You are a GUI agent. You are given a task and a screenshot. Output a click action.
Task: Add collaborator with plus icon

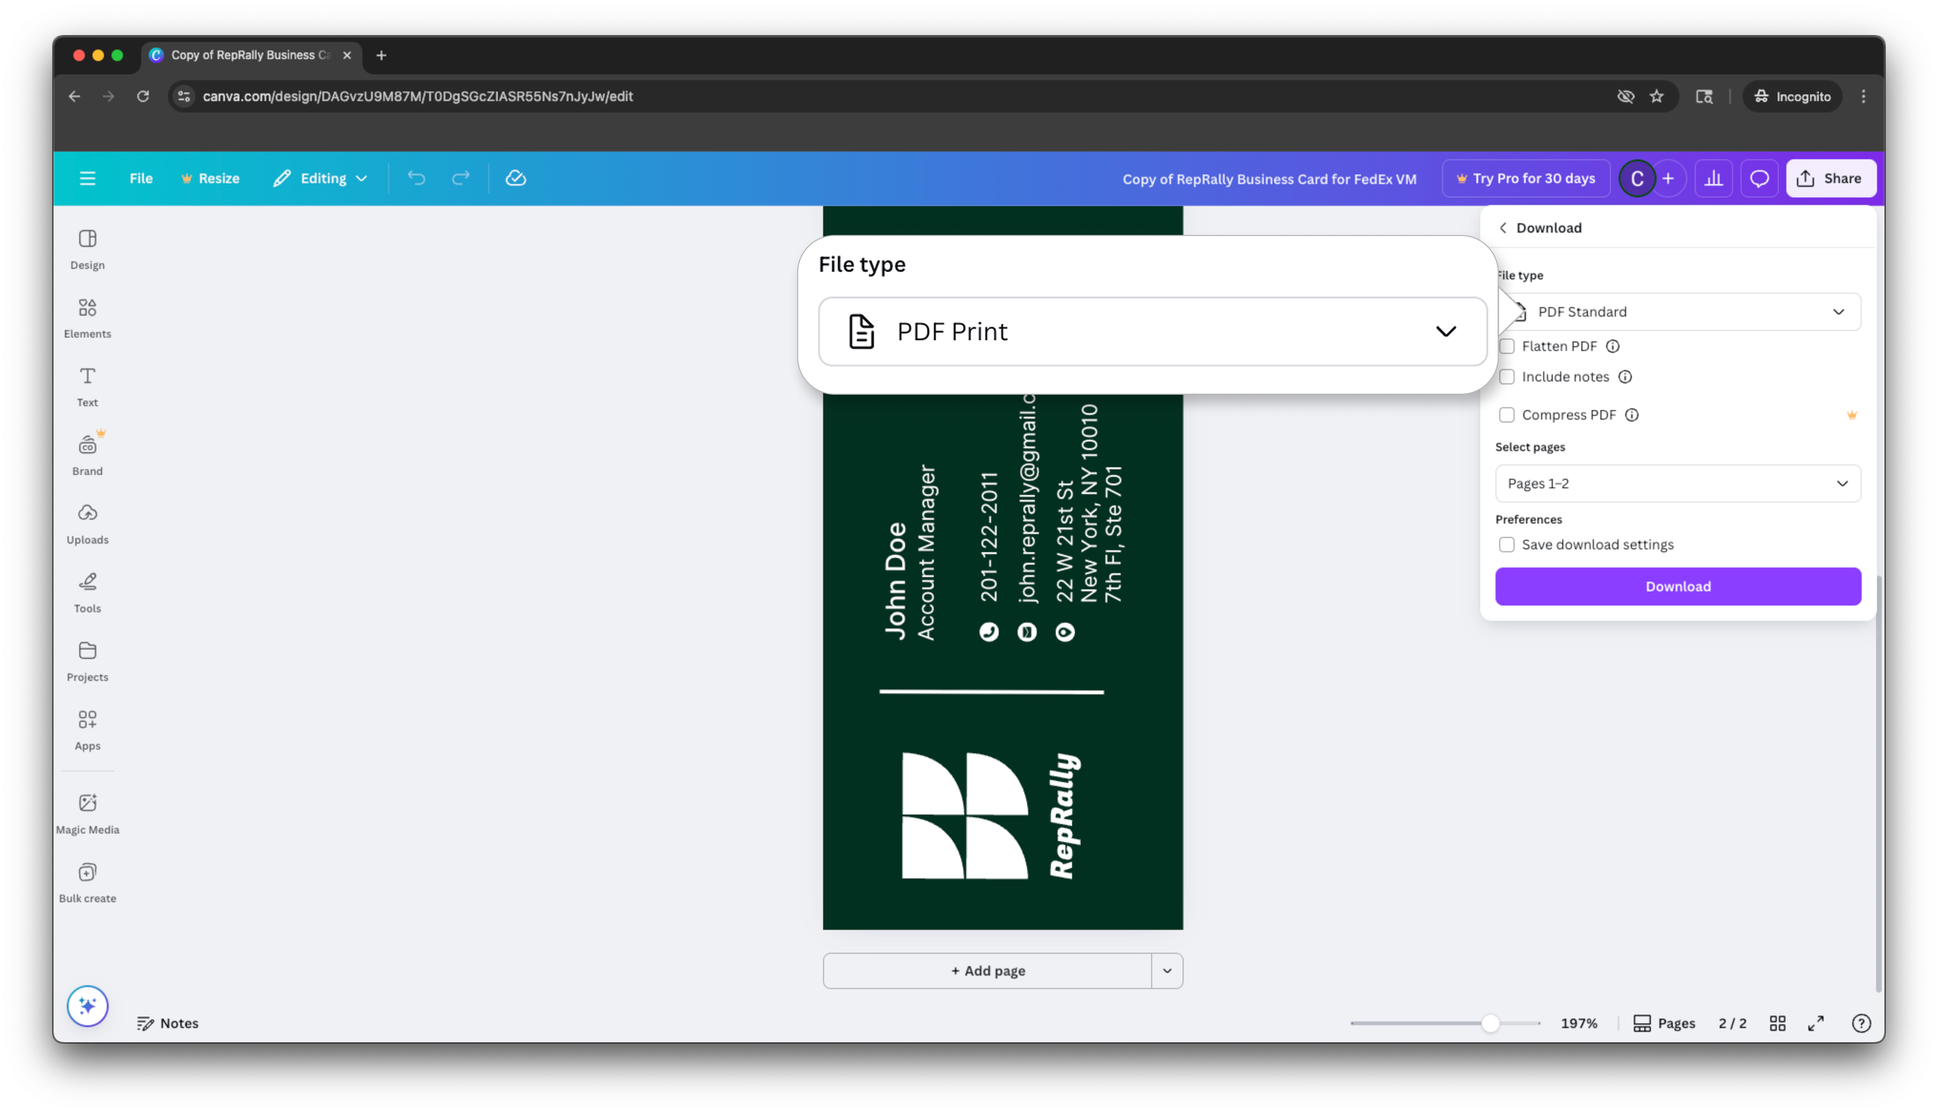(x=1668, y=179)
